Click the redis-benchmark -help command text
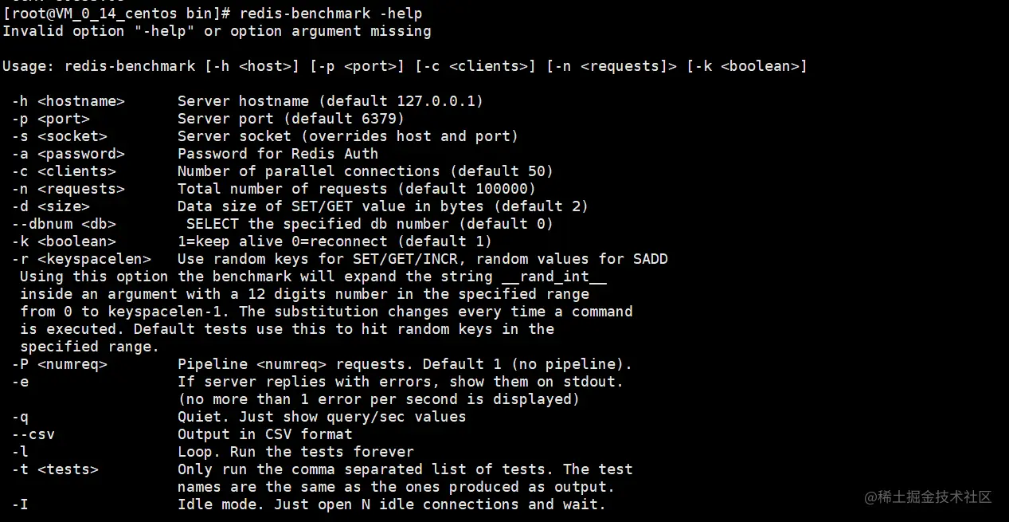This screenshot has width=1009, height=522. click(330, 14)
